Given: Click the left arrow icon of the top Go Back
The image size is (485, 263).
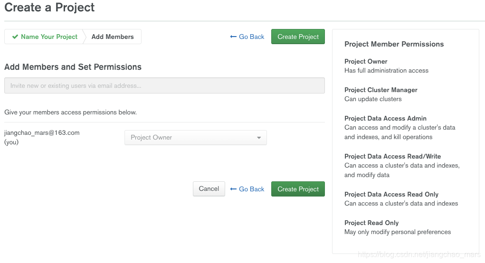Looking at the screenshot, I should tap(233, 37).
